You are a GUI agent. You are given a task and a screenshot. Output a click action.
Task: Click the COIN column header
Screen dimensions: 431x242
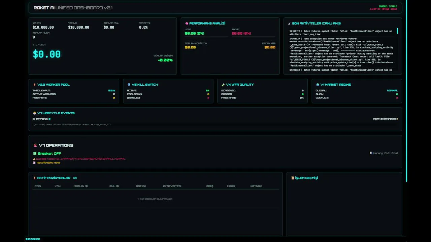click(38, 186)
